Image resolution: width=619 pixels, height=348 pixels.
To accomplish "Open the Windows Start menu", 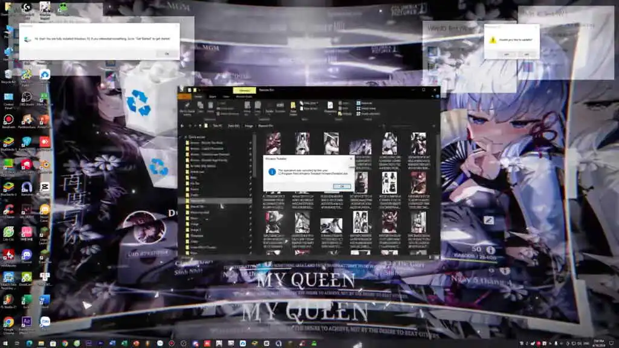I will [x=5, y=343].
